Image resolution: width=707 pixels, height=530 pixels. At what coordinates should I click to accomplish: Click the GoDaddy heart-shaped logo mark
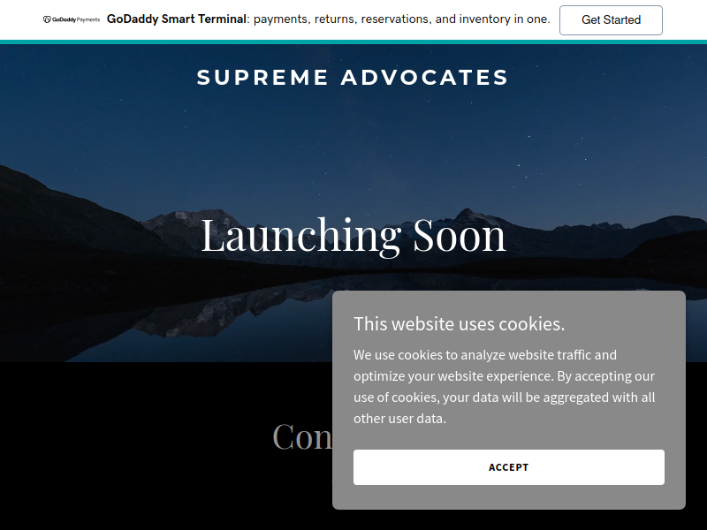pos(47,19)
